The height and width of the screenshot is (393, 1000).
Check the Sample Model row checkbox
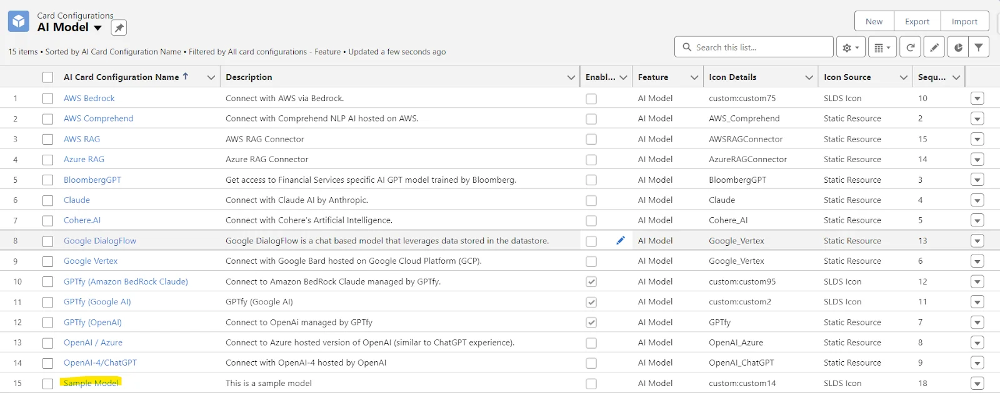[x=47, y=384]
